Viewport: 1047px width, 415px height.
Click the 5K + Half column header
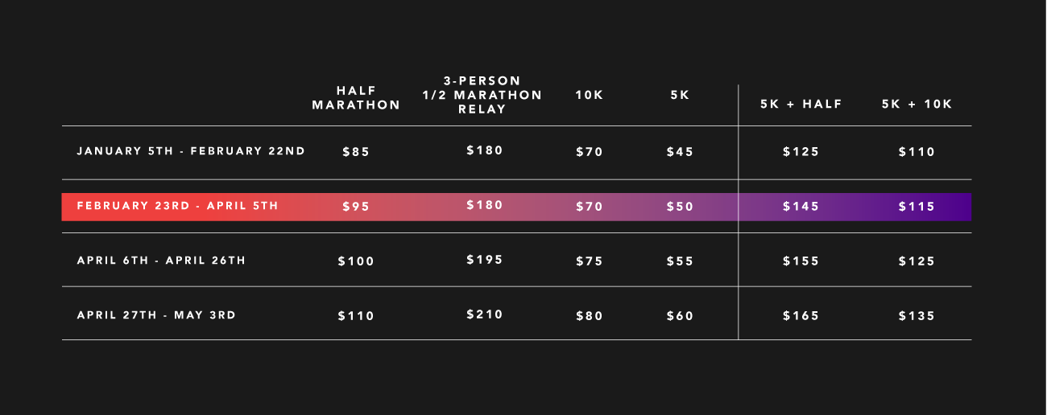pyautogui.click(x=801, y=104)
